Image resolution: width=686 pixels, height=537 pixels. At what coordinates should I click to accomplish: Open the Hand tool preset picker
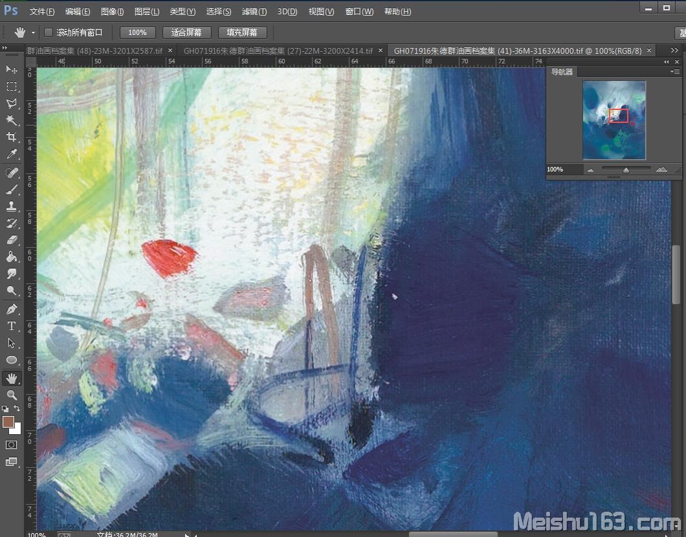tap(33, 33)
